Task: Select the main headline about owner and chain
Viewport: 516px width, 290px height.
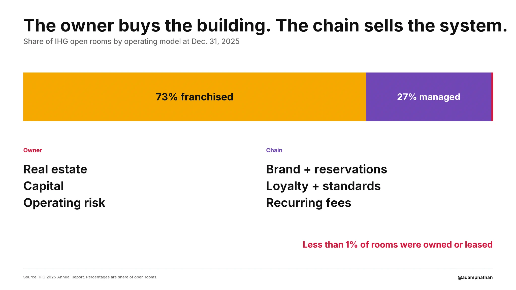Action: (265, 26)
